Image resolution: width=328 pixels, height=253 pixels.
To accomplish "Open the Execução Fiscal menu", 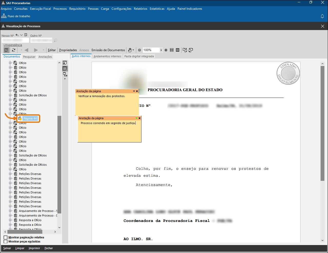I will pos(40,9).
